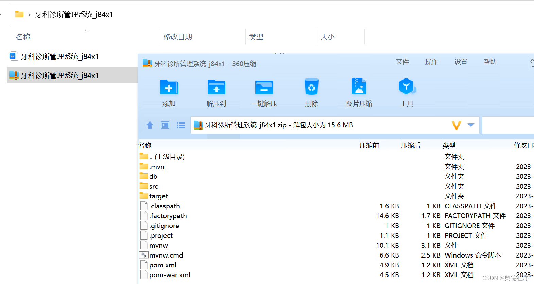534x284 pixels.
Task: Click the orange V scan icon in path bar
Action: point(457,125)
